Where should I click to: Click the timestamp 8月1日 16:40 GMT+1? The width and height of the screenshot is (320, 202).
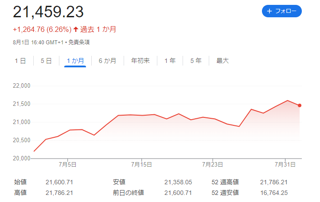point(38,42)
